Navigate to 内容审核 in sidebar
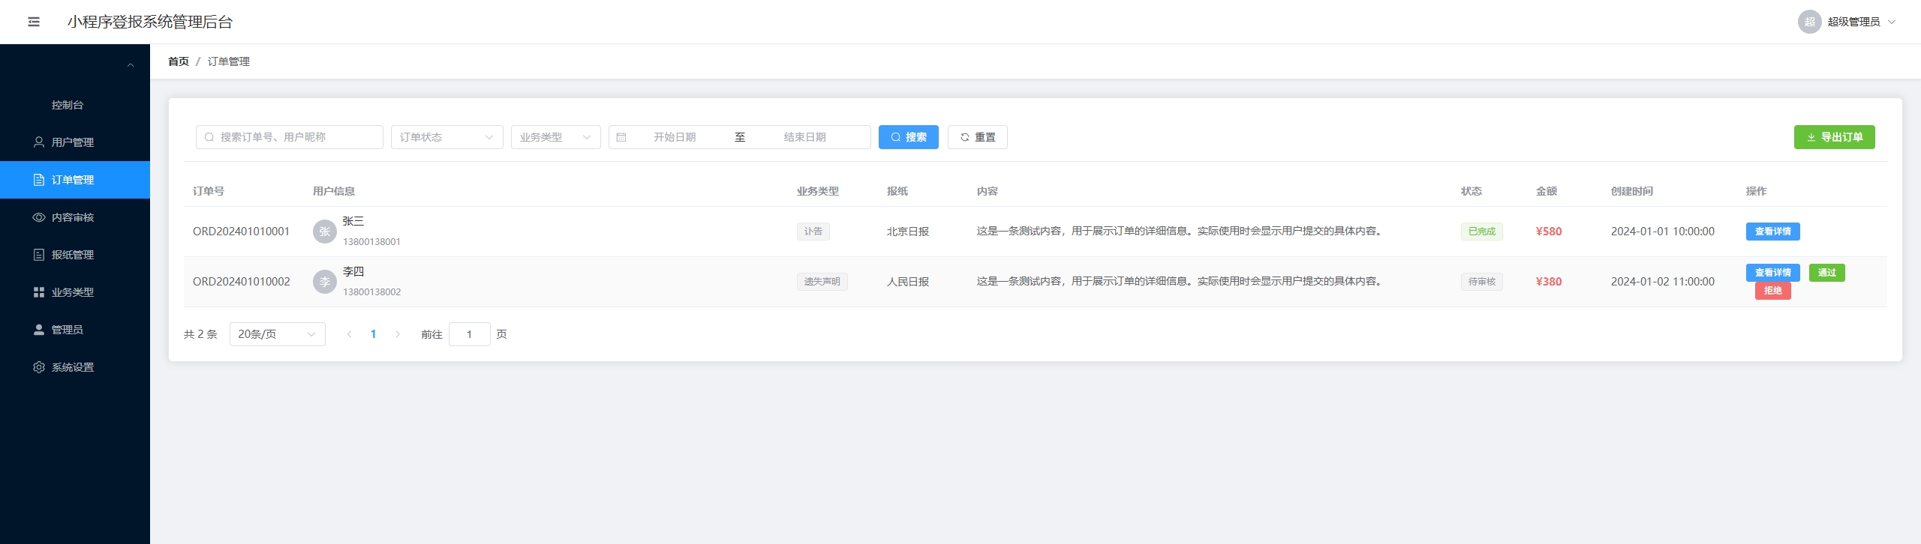Screen dimensions: 1921x544 [73, 217]
